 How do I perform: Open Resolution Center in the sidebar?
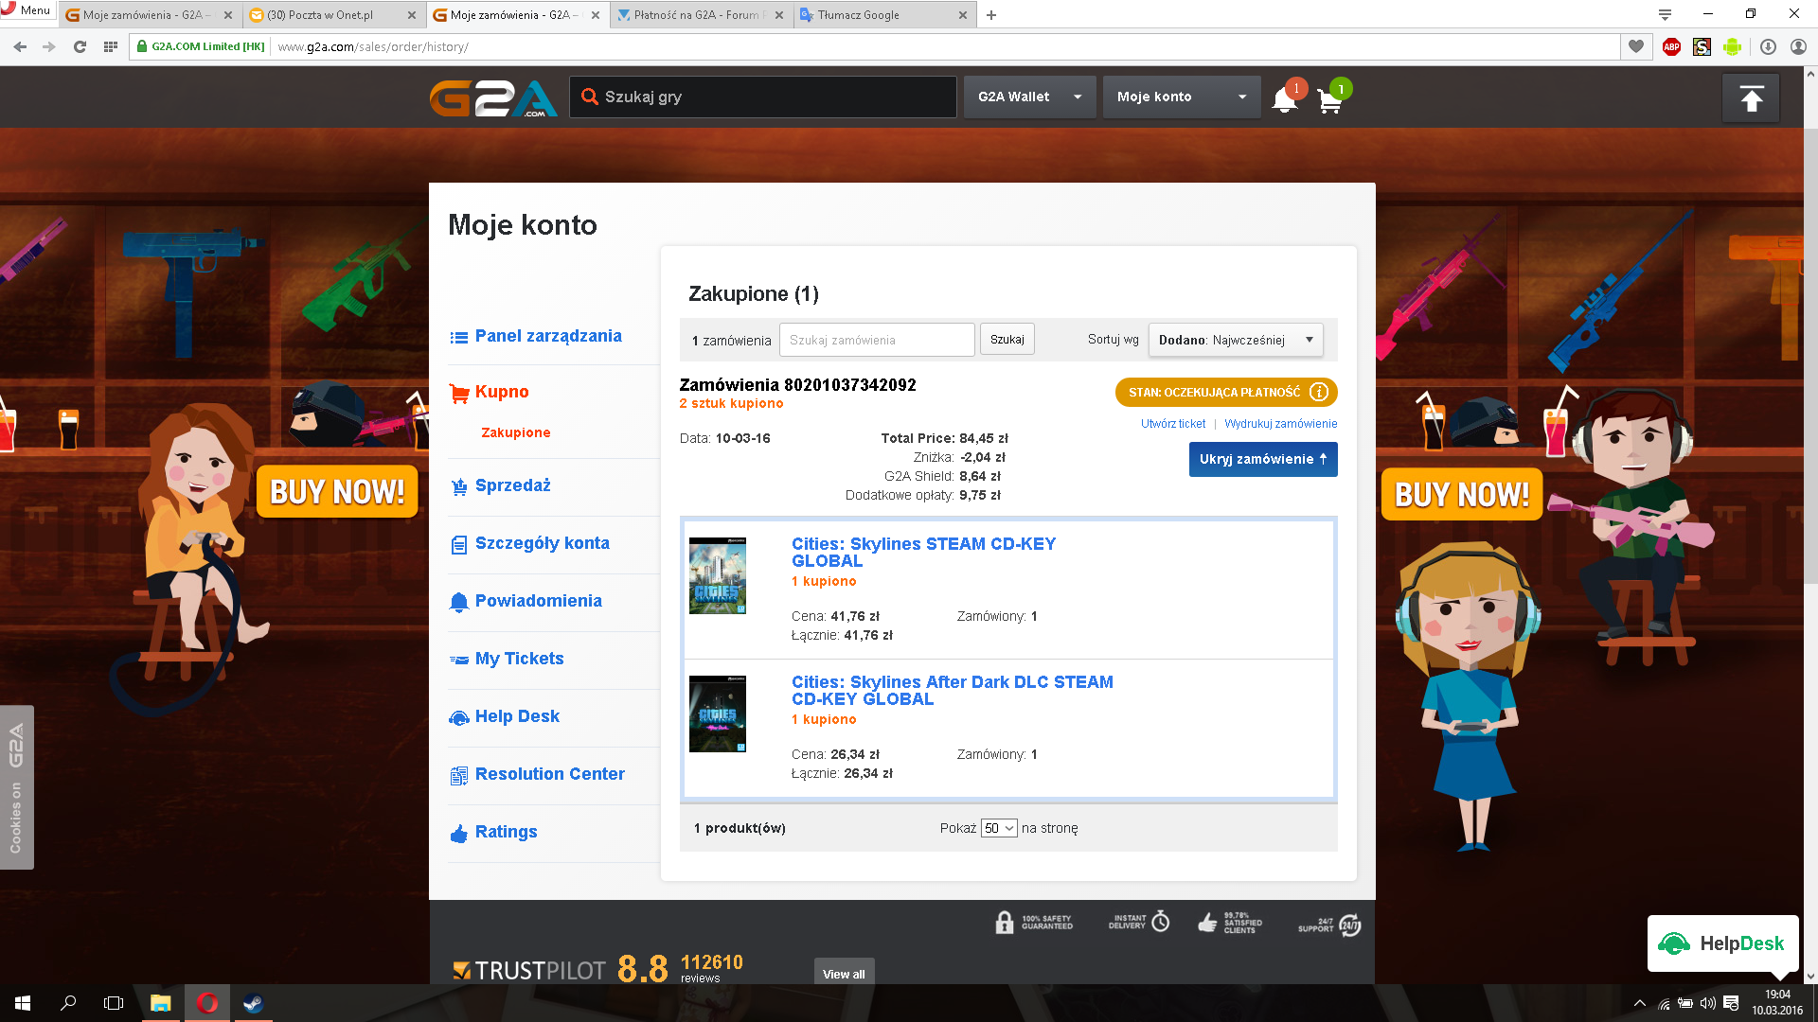click(549, 774)
